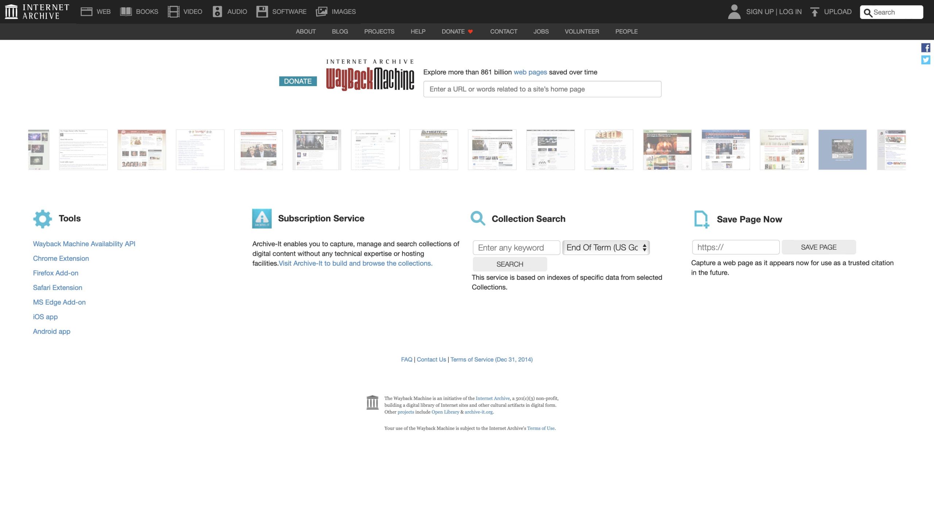
Task: Expand the End Of Term collection dropdown
Action: (x=606, y=248)
